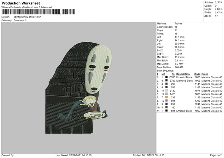Click the Diamond Black swatch in stop 2
This screenshot has width=224, height=158.
pos(167,80)
